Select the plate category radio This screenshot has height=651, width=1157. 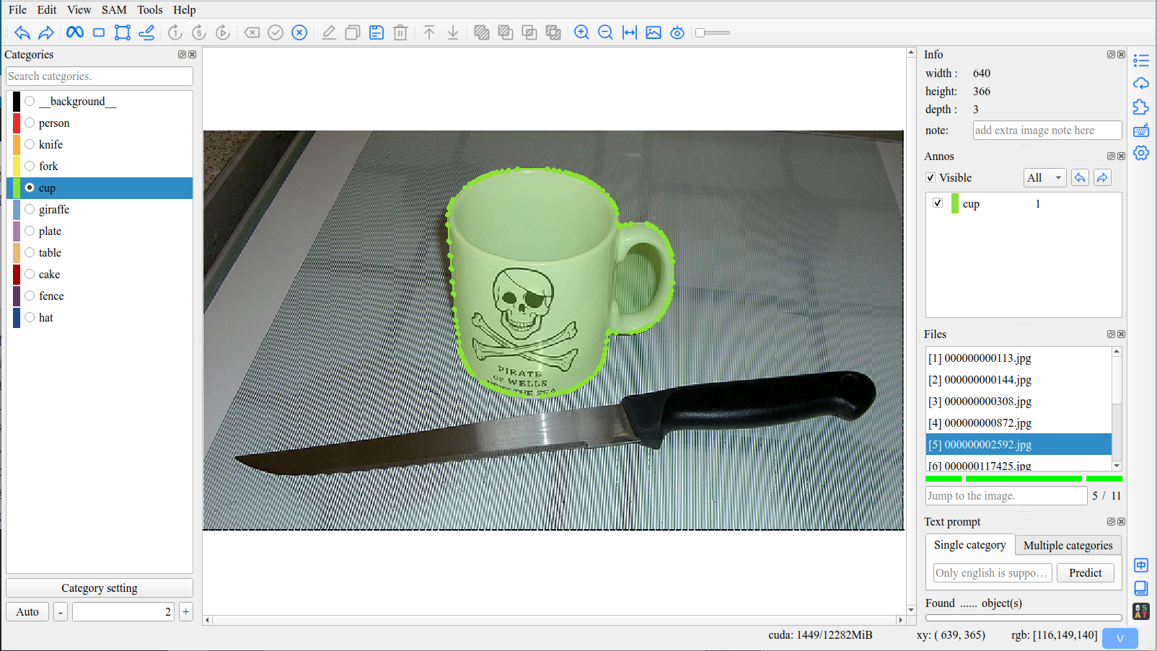coord(30,231)
